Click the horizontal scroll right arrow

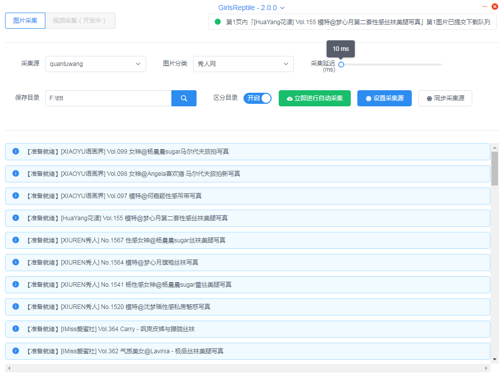click(486, 368)
